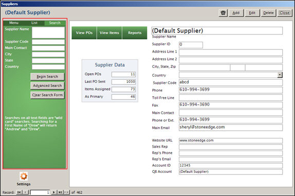Click the Edit supplier button
Image resolution: width=295 pixels, height=196 pixels.
pyautogui.click(x=252, y=13)
